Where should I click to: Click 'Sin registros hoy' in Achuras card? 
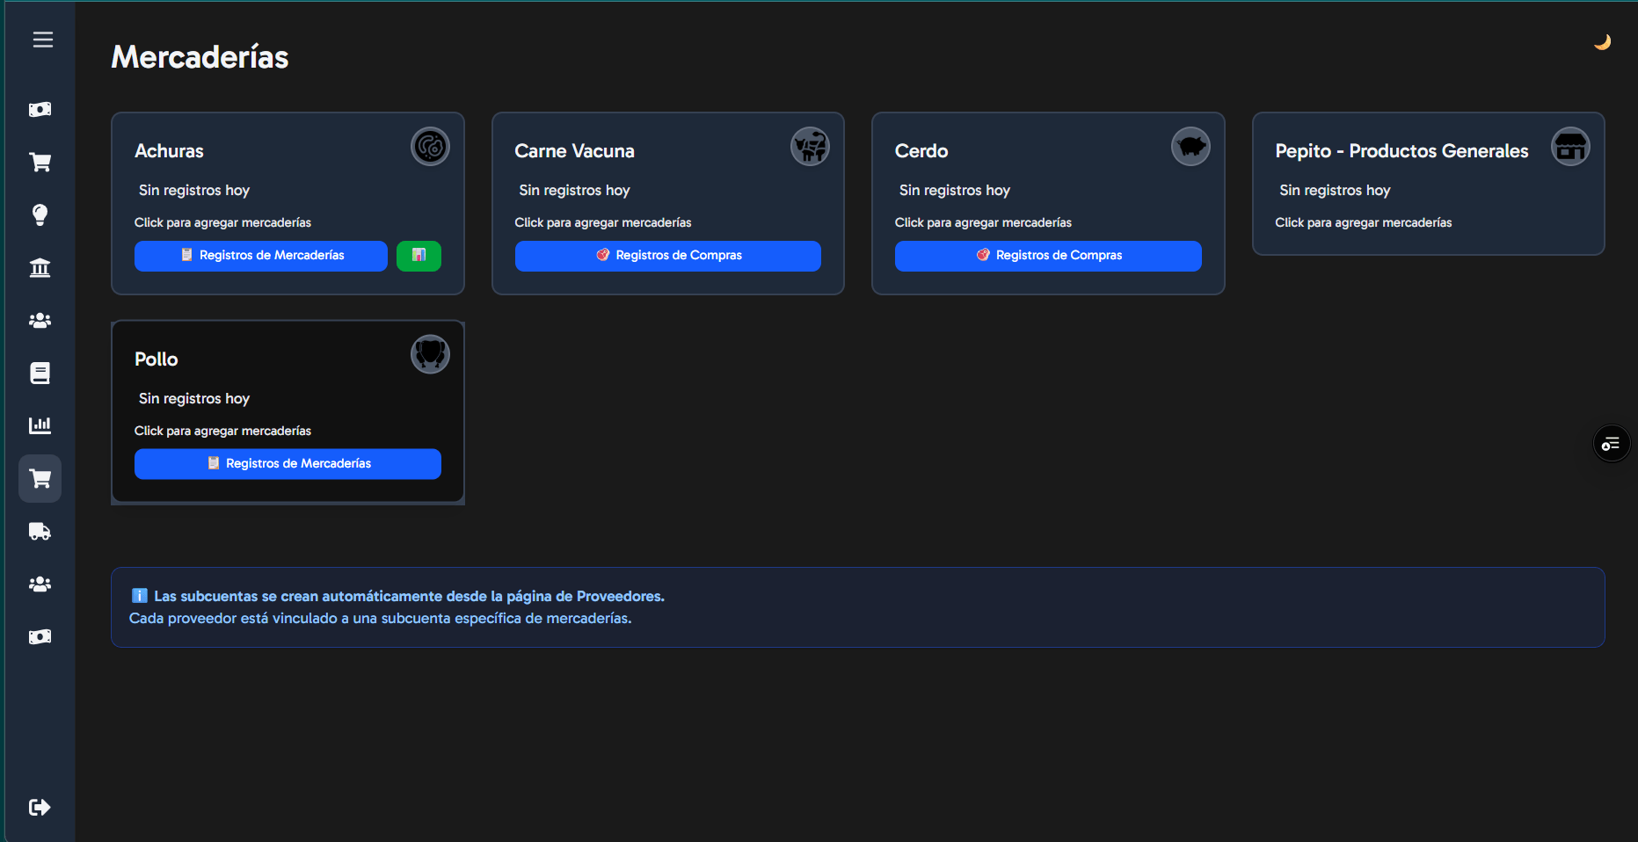tap(194, 191)
